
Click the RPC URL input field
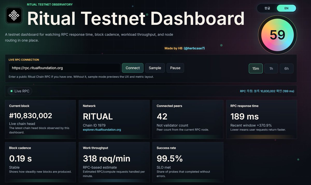pyautogui.click(x=65, y=68)
